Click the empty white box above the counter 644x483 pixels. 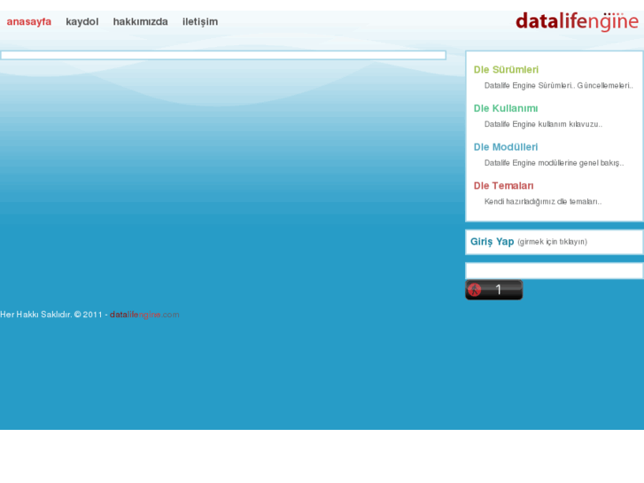point(554,271)
